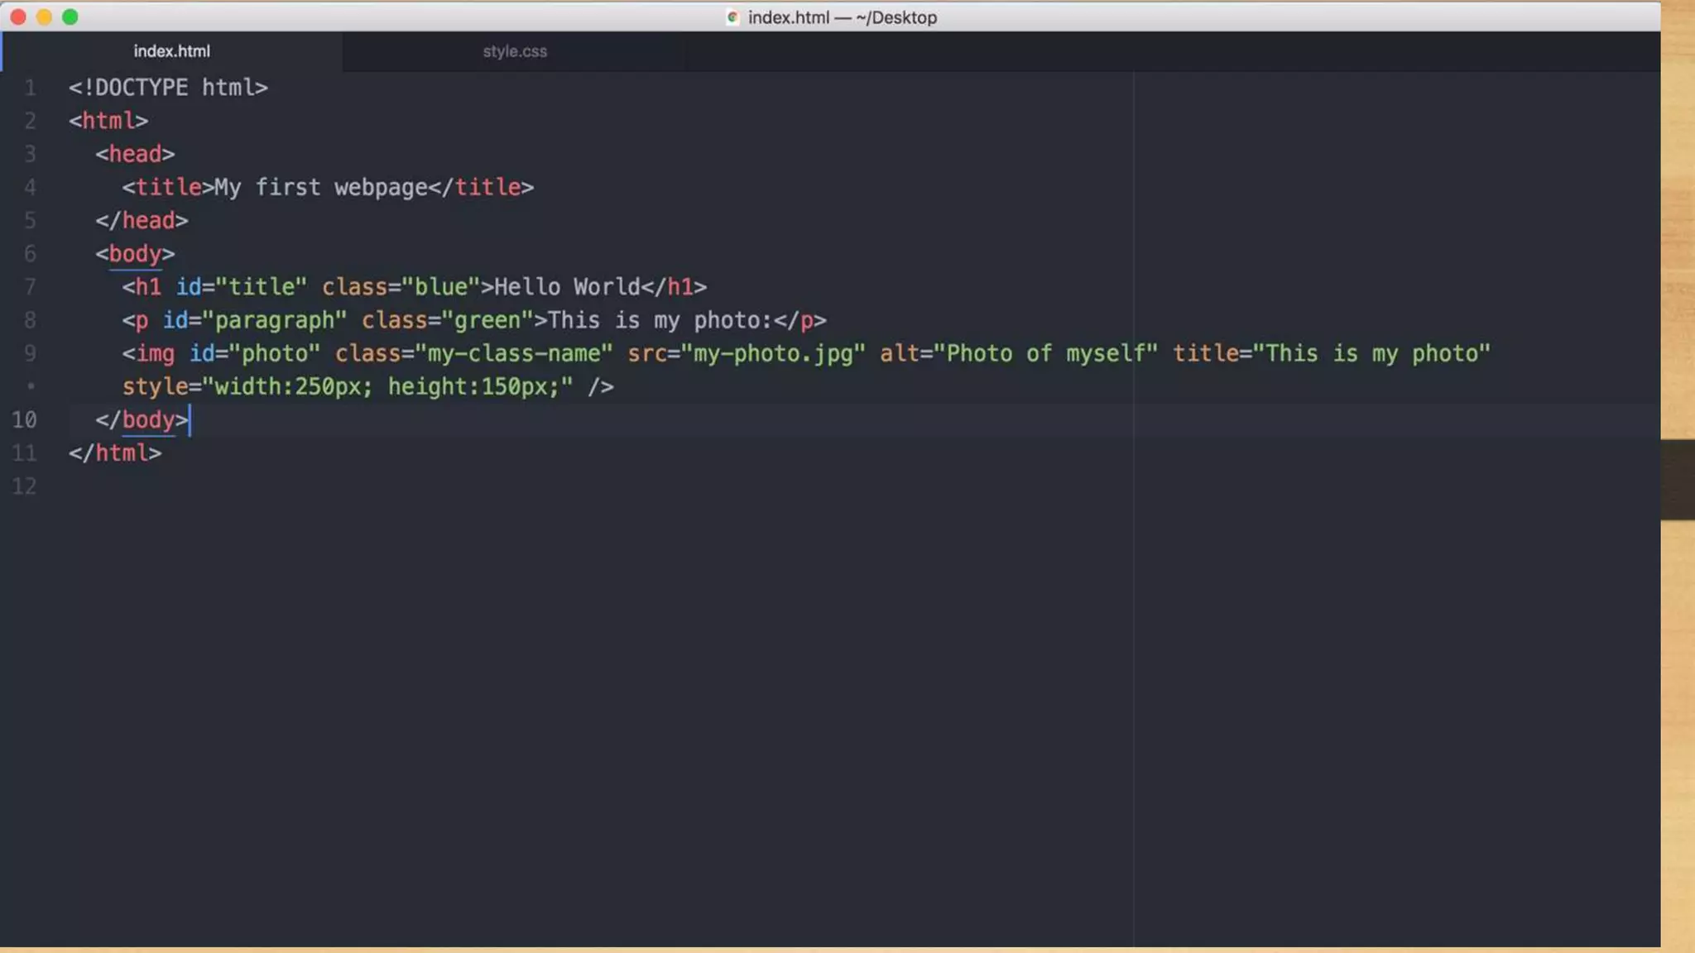Click line number 1 in gutter

pyautogui.click(x=30, y=88)
